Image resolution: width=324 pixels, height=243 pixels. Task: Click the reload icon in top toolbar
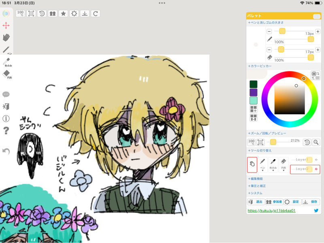click(x=96, y=14)
